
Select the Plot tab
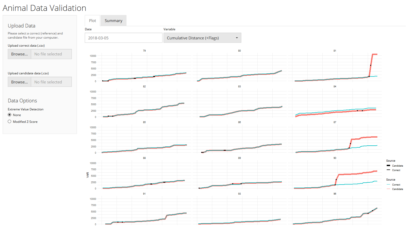click(93, 21)
